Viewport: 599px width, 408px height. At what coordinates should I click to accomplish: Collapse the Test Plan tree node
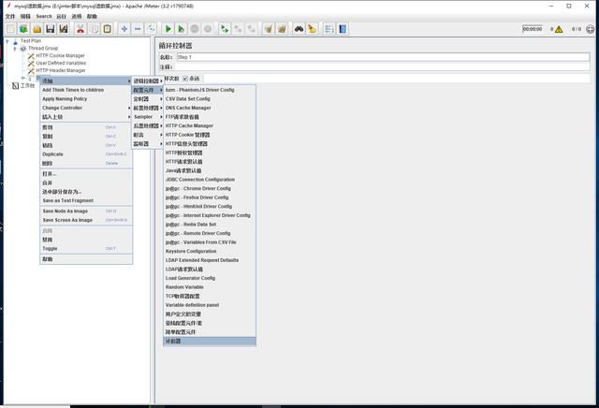pyautogui.click(x=7, y=41)
